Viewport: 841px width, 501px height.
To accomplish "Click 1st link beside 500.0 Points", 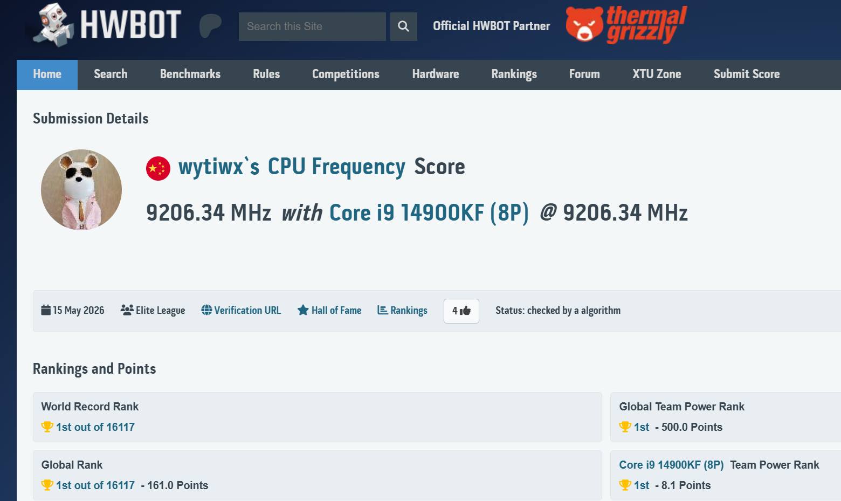I will [642, 427].
